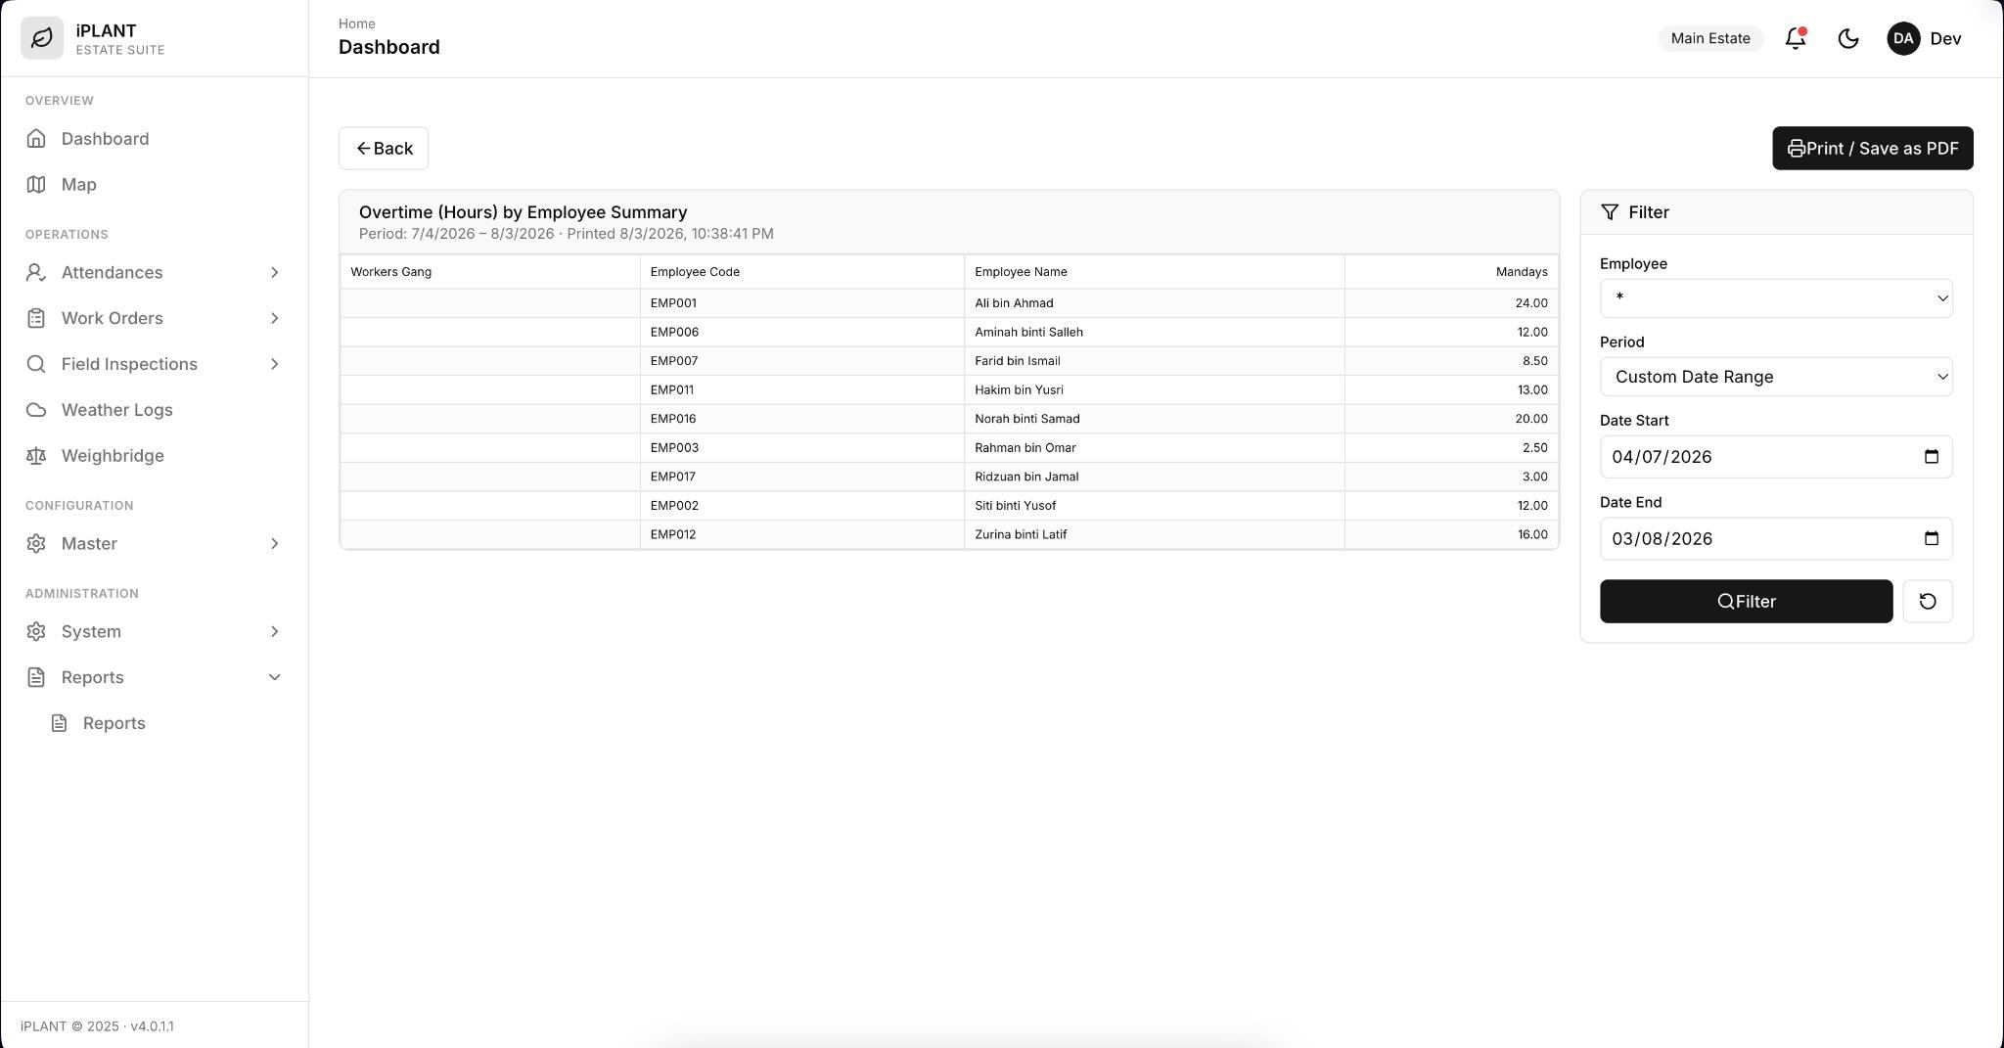Click the Date End input field
2004x1048 pixels.
[x=1776, y=538]
